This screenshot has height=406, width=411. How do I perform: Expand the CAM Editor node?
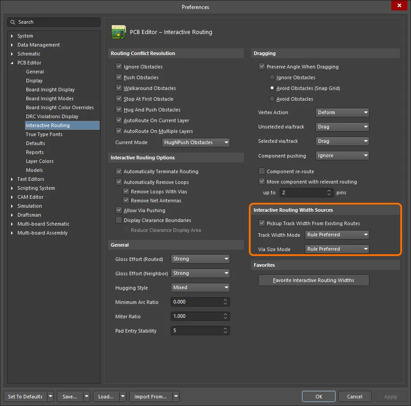(x=12, y=197)
